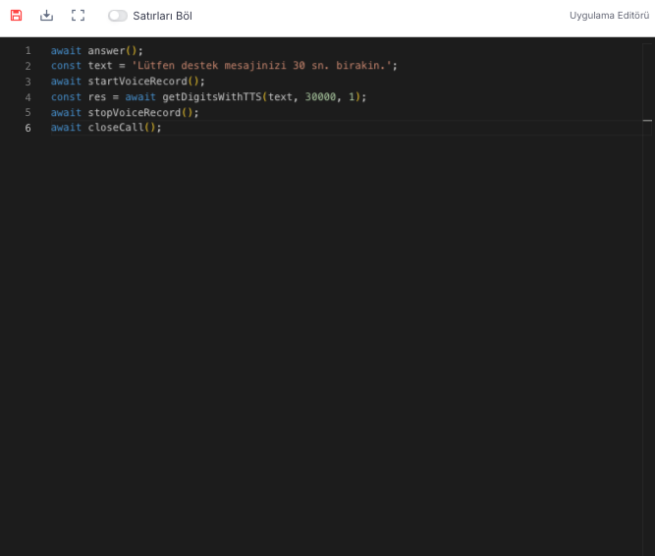Click the 'Lütfen destek mesajinizi' string literal
This screenshot has height=556, width=655.
262,66
